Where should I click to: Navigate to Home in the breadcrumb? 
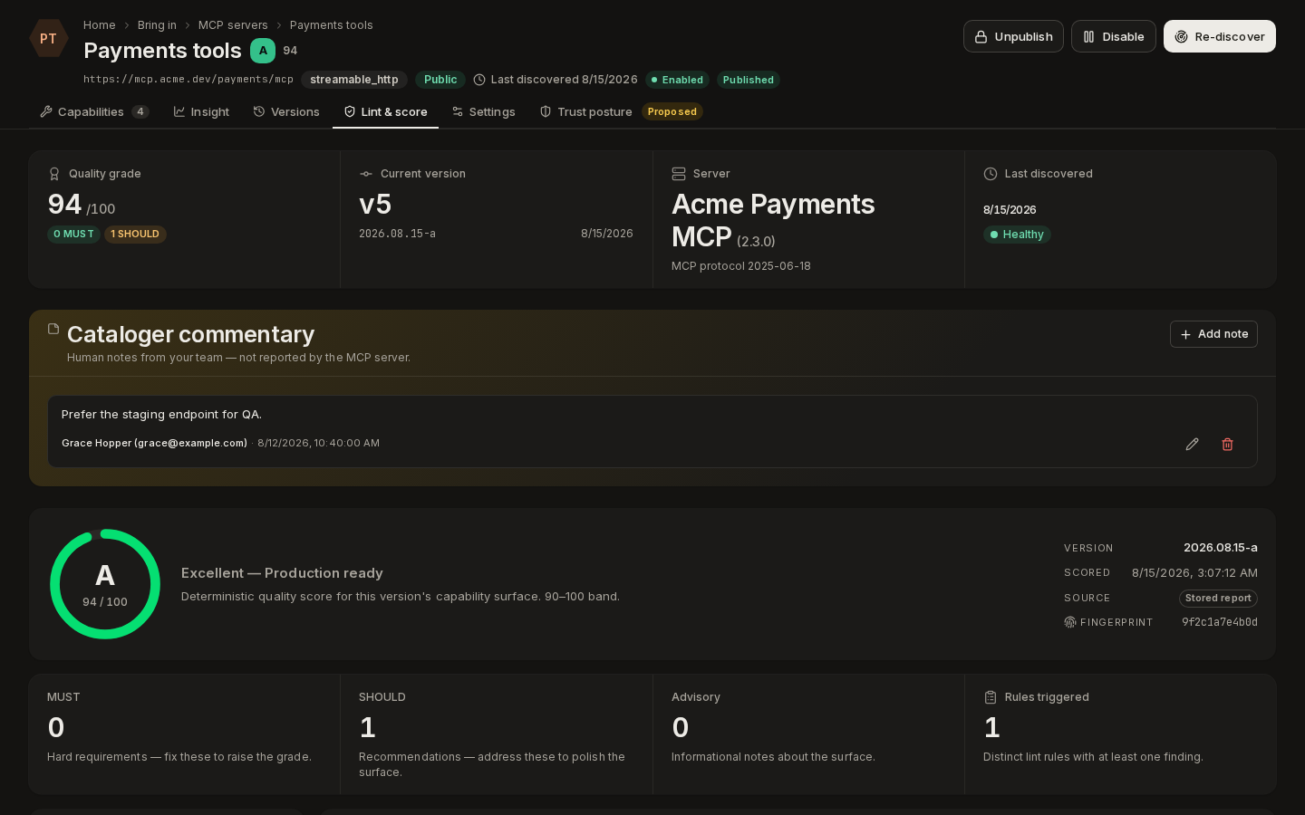point(100,25)
